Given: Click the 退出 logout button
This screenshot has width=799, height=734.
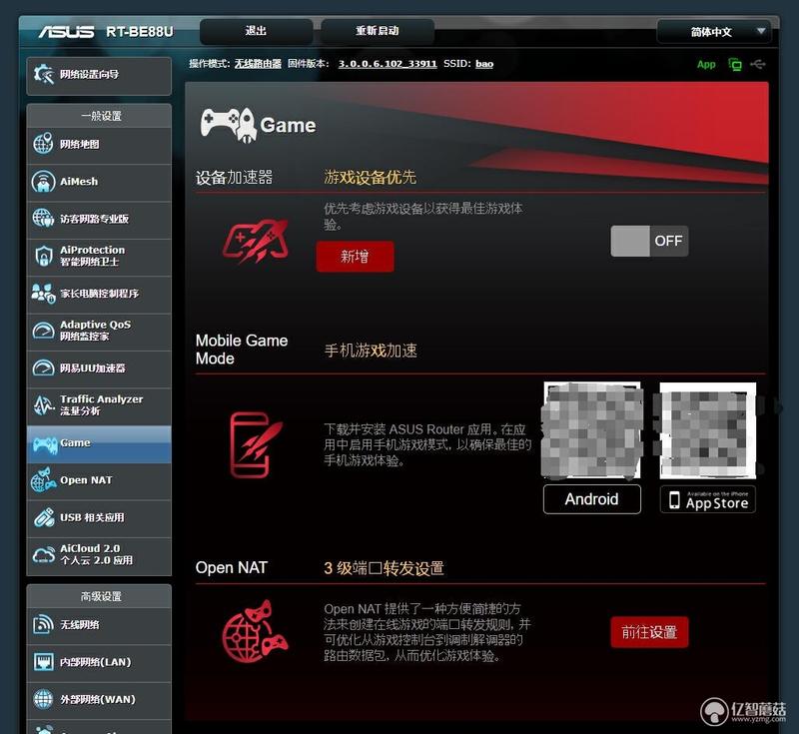Looking at the screenshot, I should 256,31.
